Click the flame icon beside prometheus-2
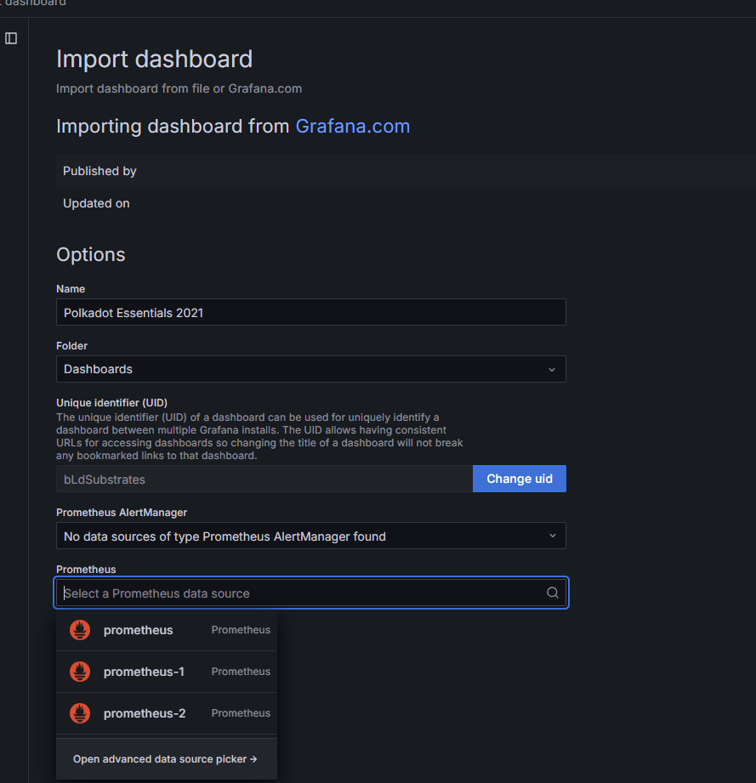The height and width of the screenshot is (783, 756). 80,713
